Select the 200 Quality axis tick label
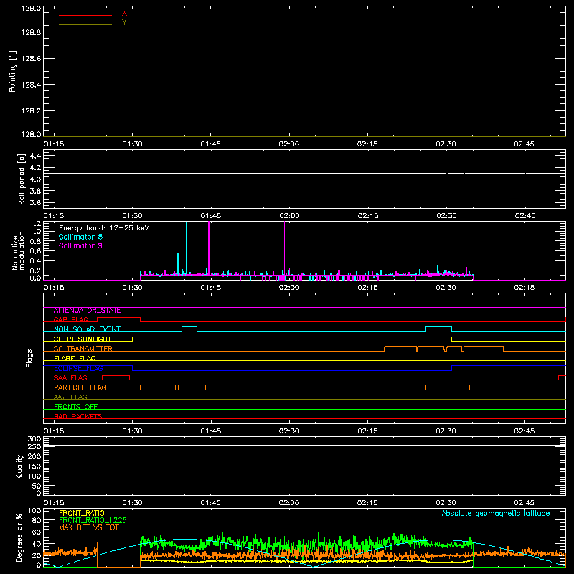 [34, 457]
